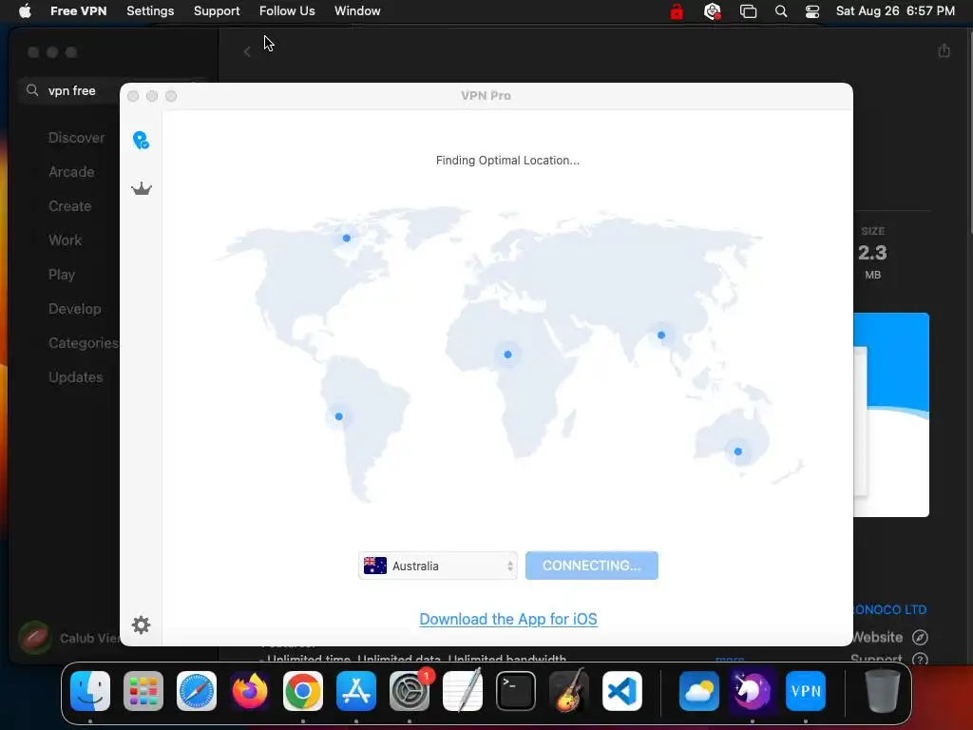The image size is (973, 730).
Task: Click the more link in App Store description
Action: coord(730,658)
